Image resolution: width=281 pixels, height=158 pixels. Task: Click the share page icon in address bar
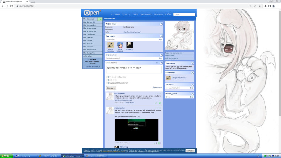(255, 6)
